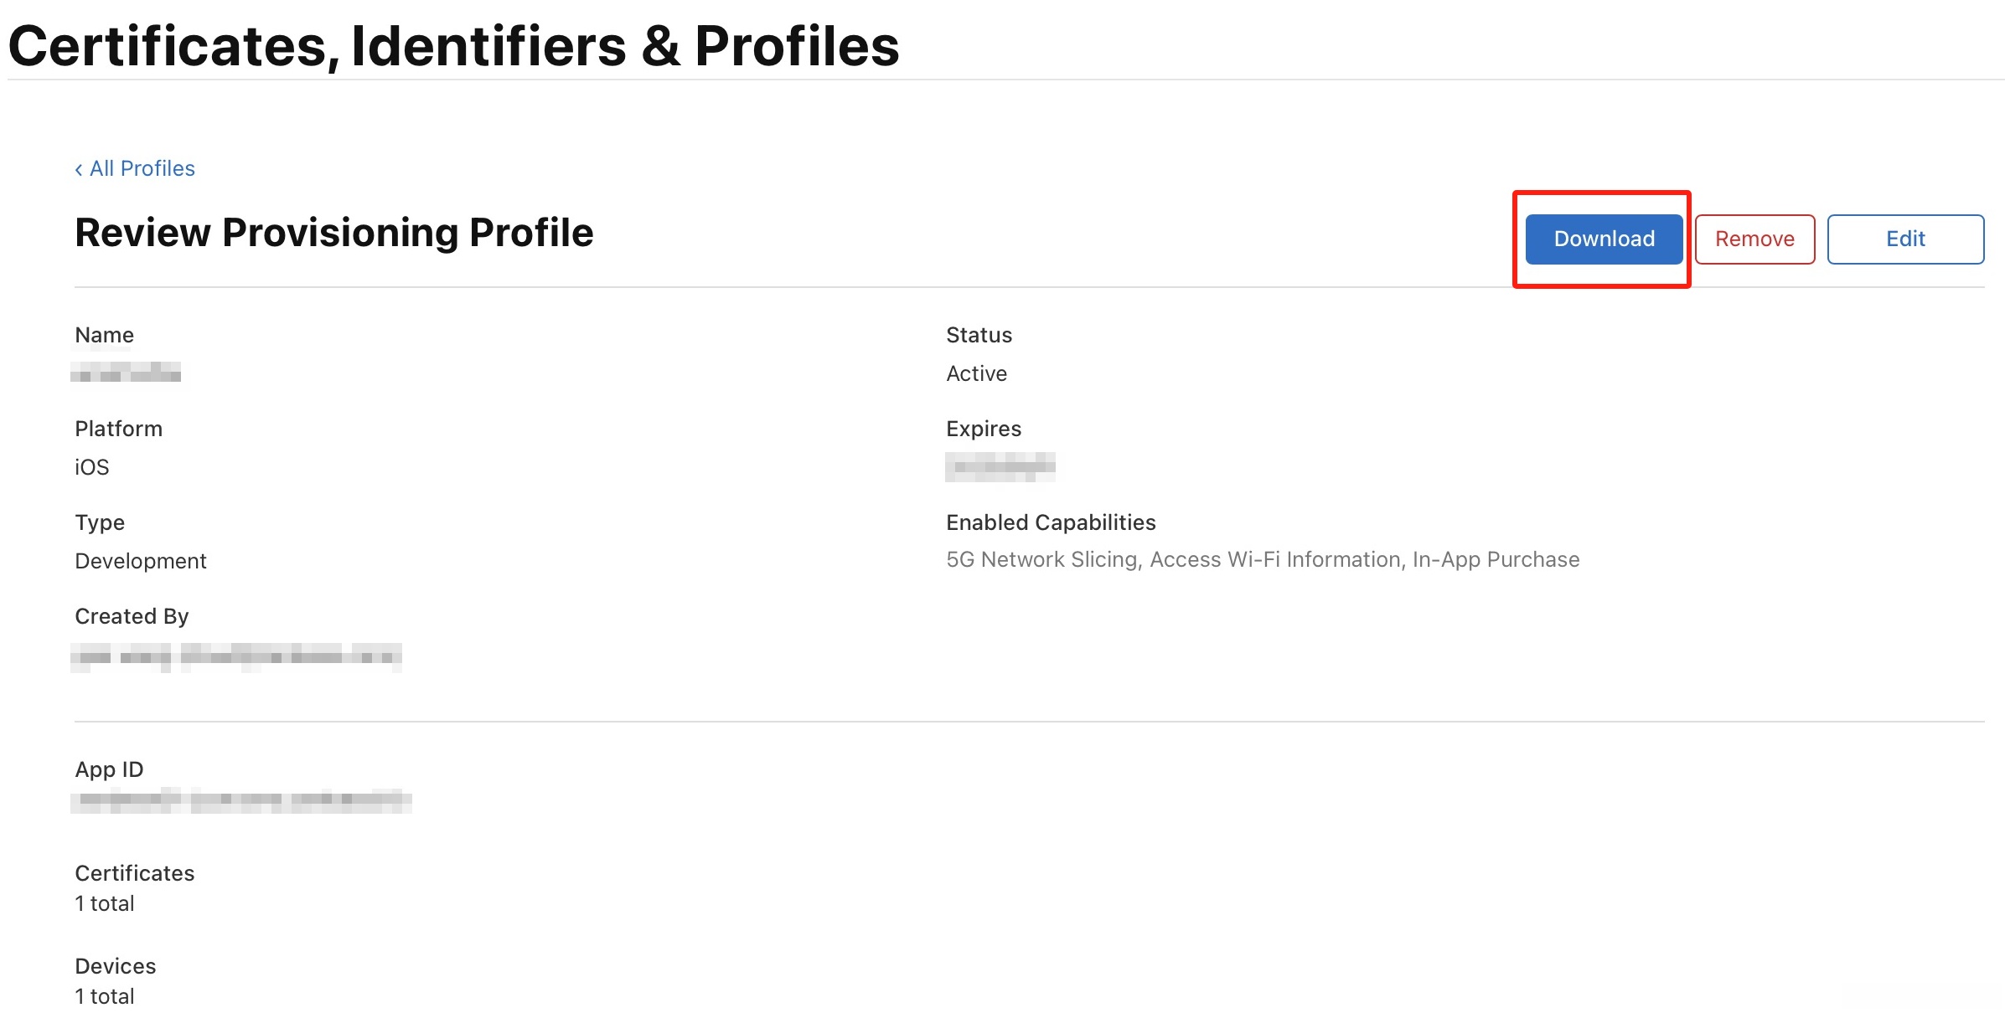Click the Certificates, Identifiers & Profiles heading
Viewport: 2005px width, 1013px height.
click(x=453, y=46)
